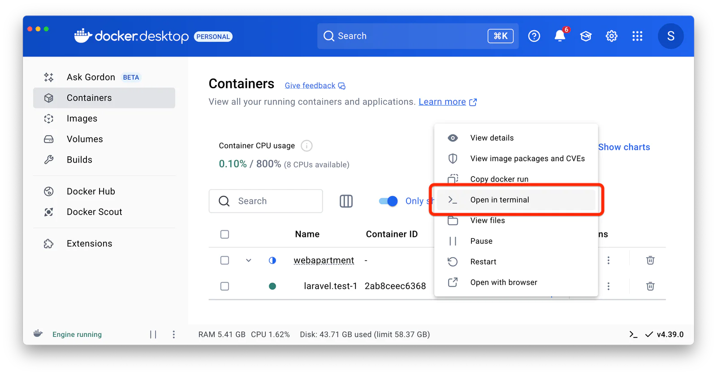Click the containers Search field
The height and width of the screenshot is (375, 717).
pyautogui.click(x=266, y=201)
